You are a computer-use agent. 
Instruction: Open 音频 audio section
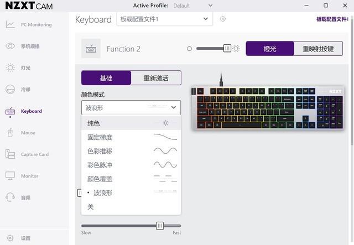point(25,197)
